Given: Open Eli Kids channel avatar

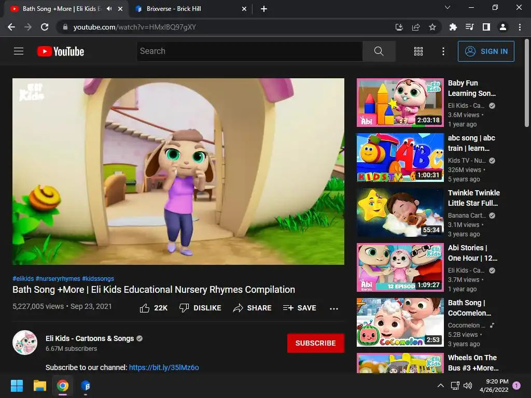Looking at the screenshot, I should [25, 343].
